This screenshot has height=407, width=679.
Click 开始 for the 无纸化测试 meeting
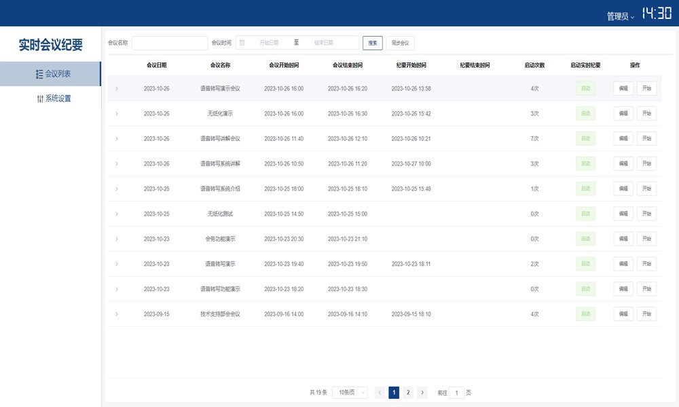646,214
